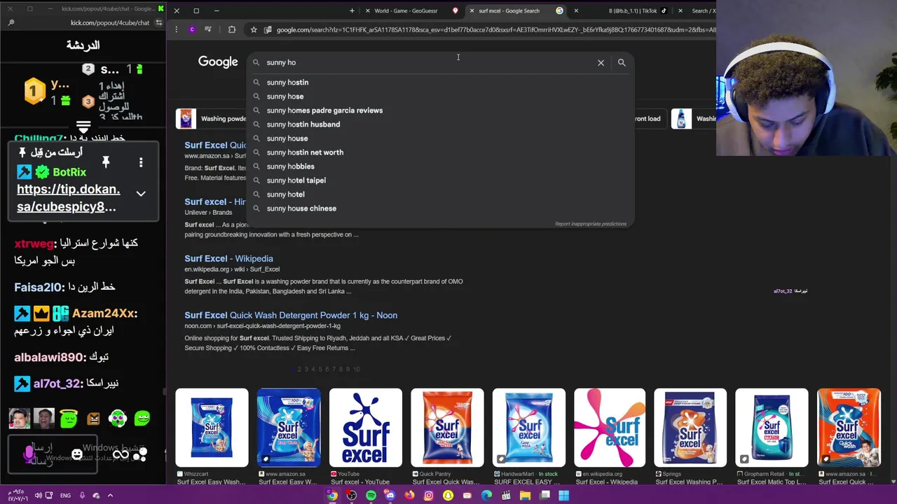Open Surf Excel Quick Wash Noon result
Screen dimensions: 897x504
(x=291, y=315)
